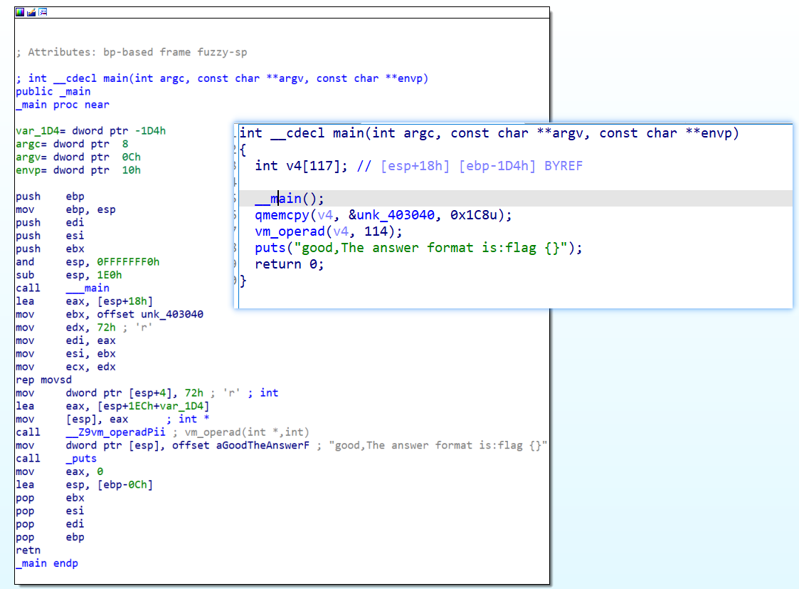Click the ___main call in disassembly
Screen dimensions: 799x589
[x=88, y=288]
